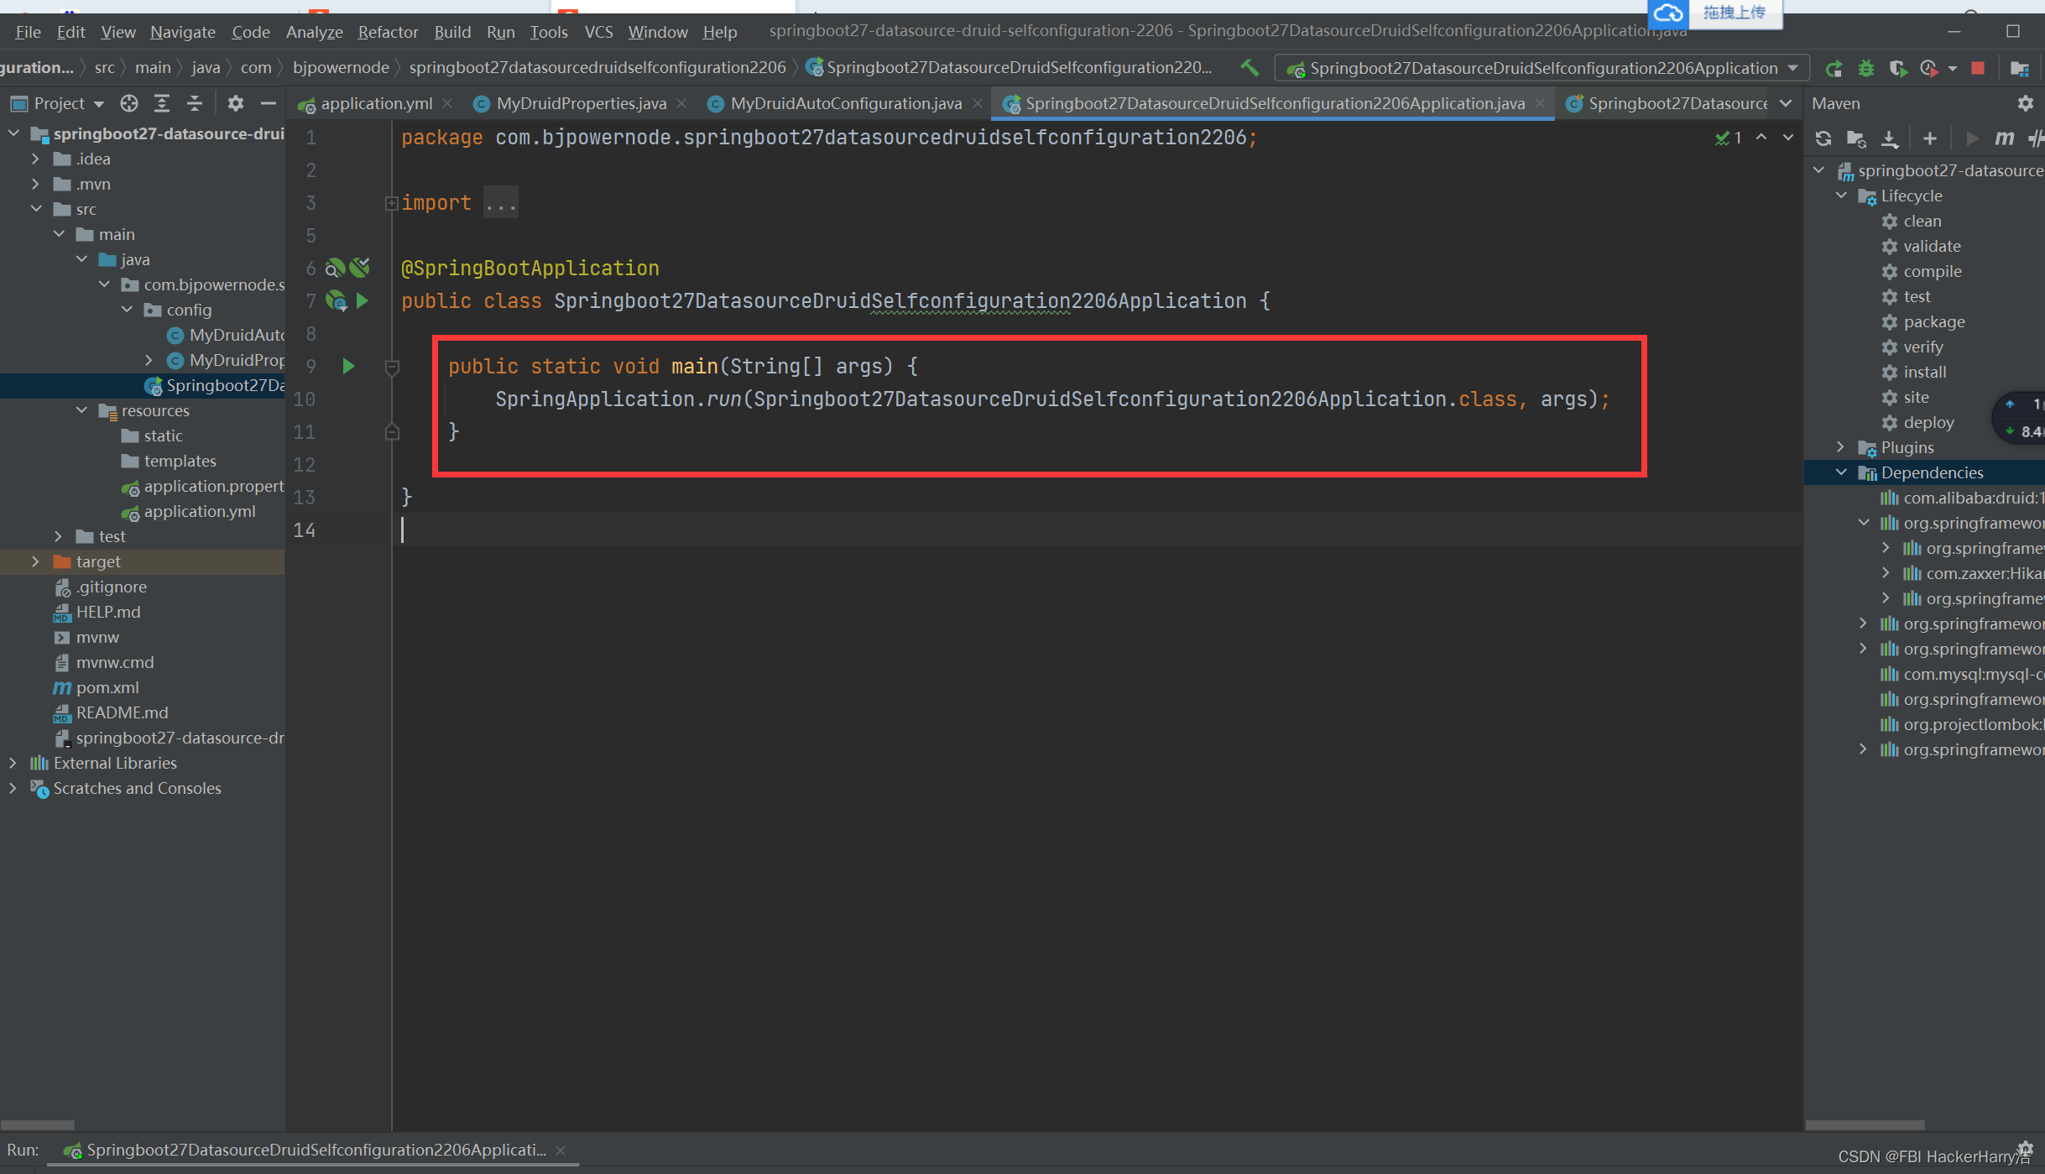
Task: Open the Refactor menu
Action: (x=388, y=32)
